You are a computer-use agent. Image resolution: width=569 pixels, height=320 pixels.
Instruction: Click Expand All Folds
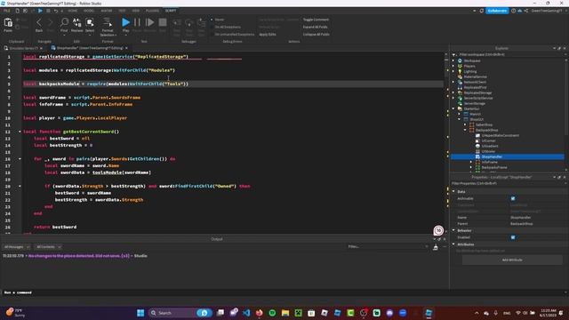(x=315, y=27)
